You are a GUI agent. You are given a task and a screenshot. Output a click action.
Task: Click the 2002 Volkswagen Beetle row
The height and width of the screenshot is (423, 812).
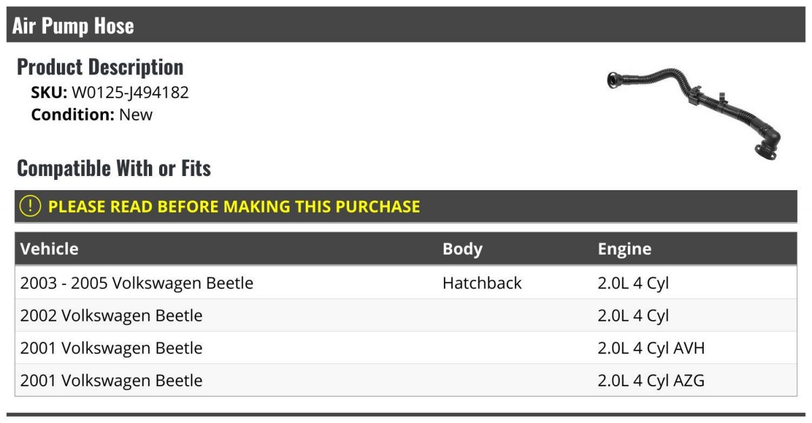(406, 315)
